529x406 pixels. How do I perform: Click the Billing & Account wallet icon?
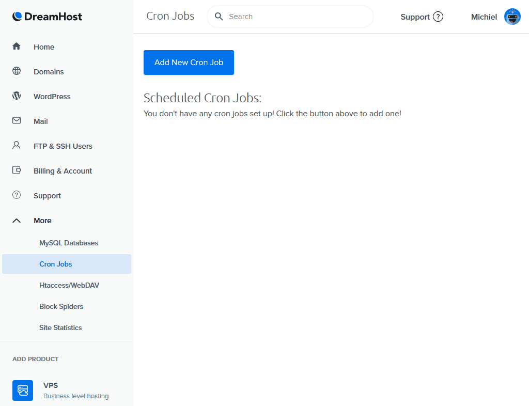coord(17,170)
